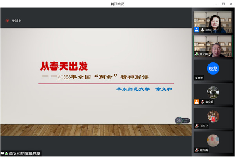The image size is (235, 157).
Task: Click the circular 62 performance monitor widget
Action: click(179, 120)
